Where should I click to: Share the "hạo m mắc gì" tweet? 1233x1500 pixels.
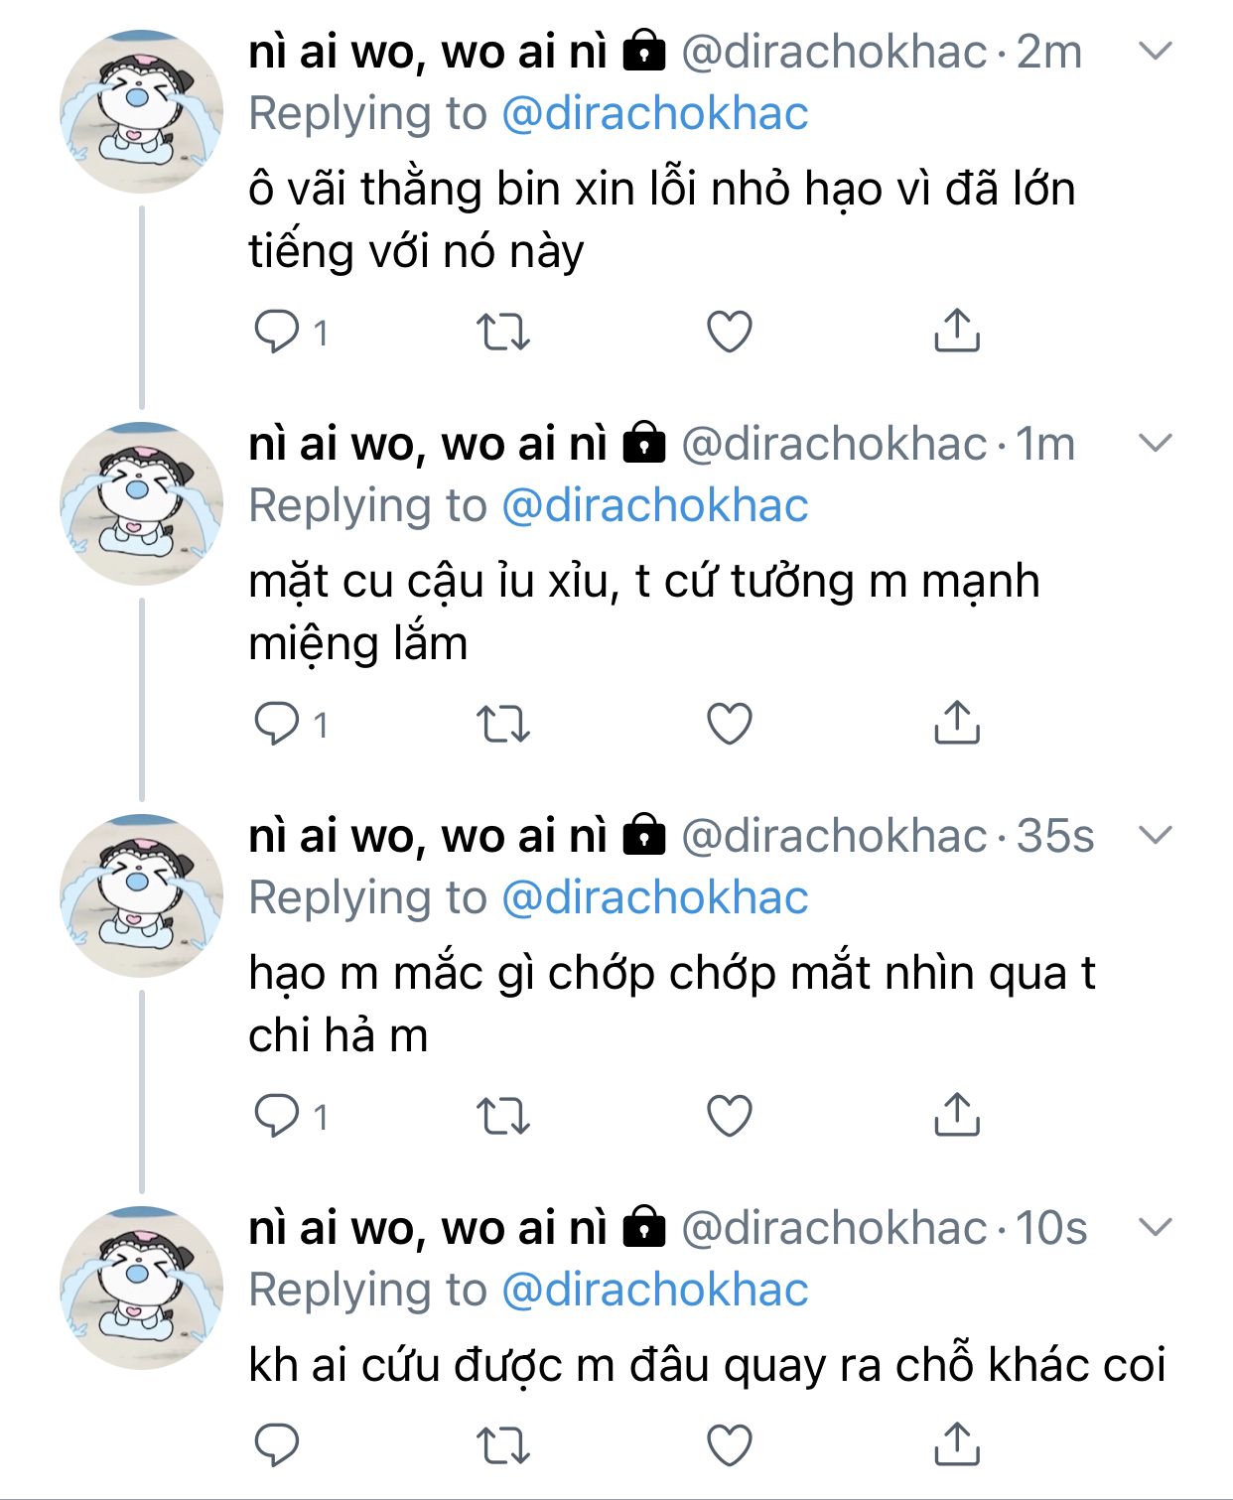point(956,1115)
